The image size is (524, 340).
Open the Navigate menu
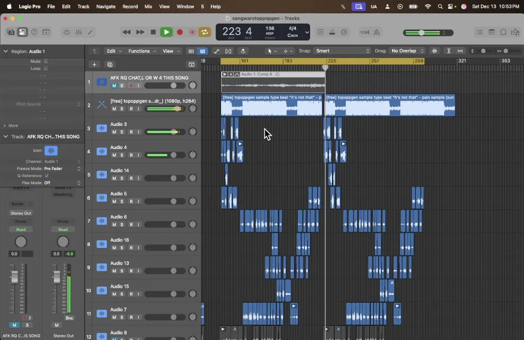(x=105, y=6)
